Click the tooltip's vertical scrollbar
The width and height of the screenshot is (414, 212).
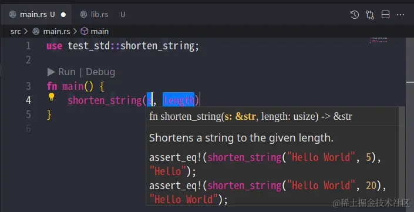coord(402,156)
